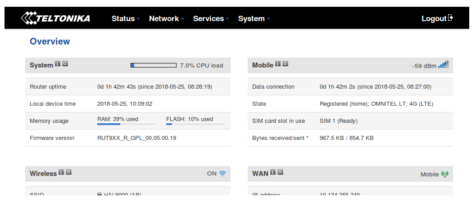Open the settings gear icon beside Wireless

(x=68, y=172)
